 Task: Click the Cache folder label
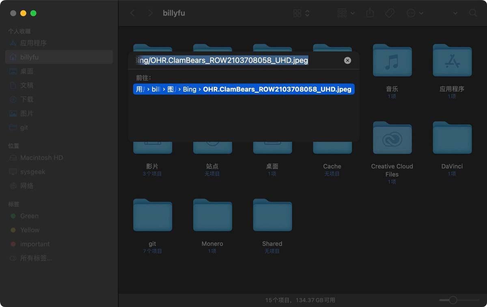point(332,166)
